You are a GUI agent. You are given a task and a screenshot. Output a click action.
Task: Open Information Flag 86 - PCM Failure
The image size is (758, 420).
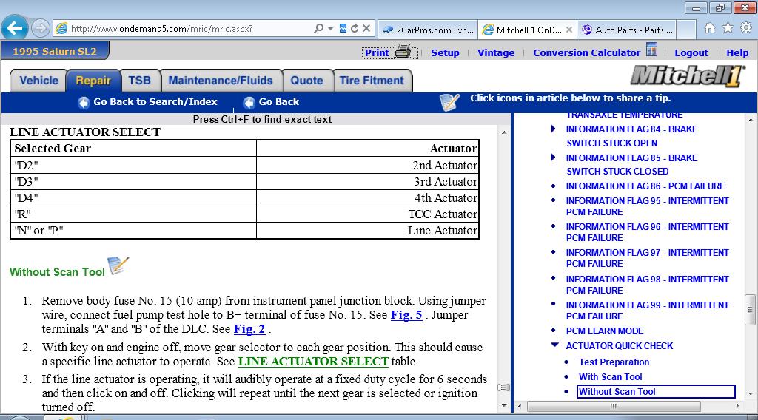click(645, 186)
